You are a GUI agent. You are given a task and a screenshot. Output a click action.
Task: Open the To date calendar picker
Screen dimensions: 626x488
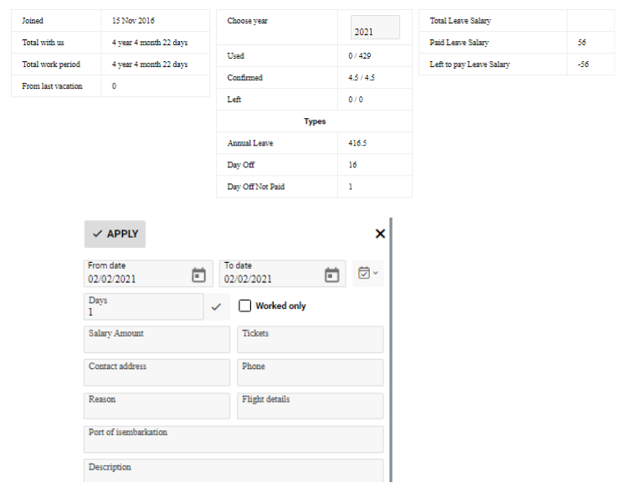coord(332,275)
